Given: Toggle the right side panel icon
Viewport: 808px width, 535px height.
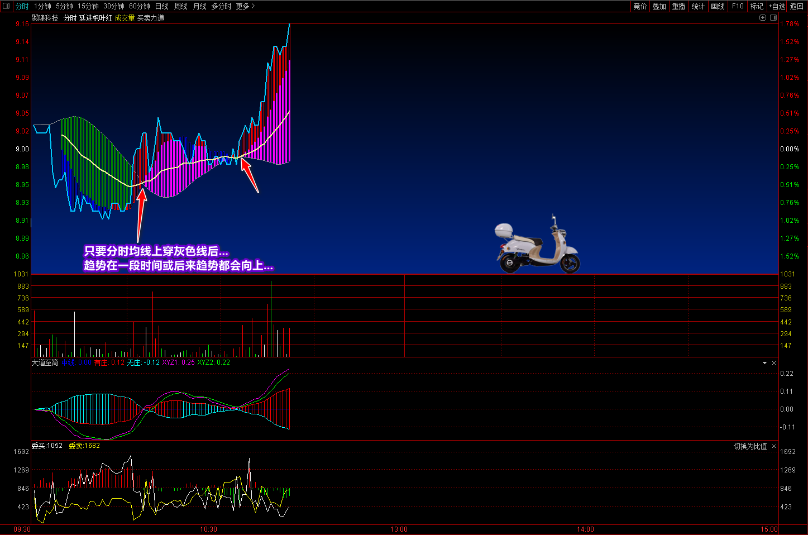Looking at the screenshot, I should [x=773, y=18].
